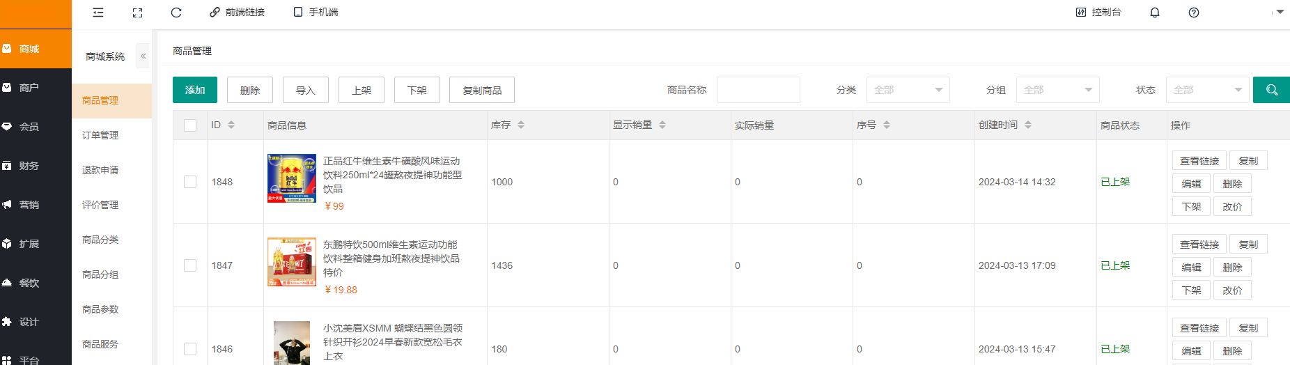Screen dimensions: 1290x365
Task: Open the notification bell
Action: click(x=1154, y=13)
